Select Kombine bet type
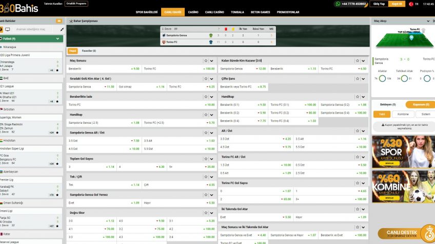 [x=403, y=114]
